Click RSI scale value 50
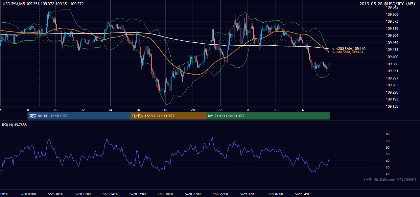Viewport: 420px width, 197px height. 388,154
